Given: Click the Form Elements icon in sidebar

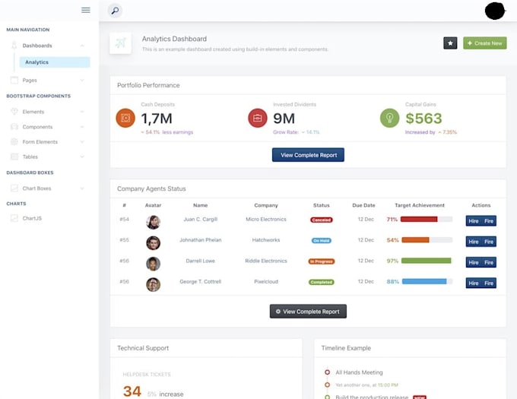Looking at the screenshot, I should (x=14, y=141).
